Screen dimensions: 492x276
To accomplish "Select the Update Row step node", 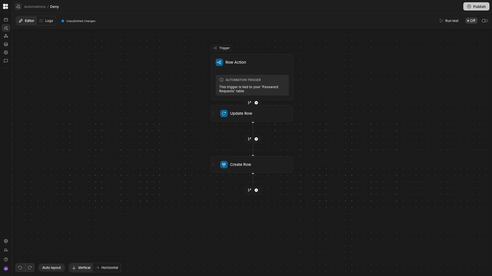I will 252,113.
